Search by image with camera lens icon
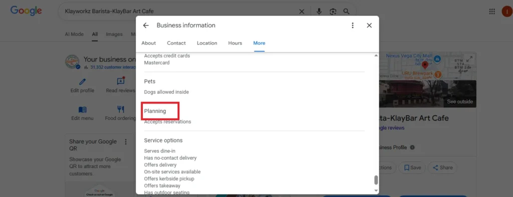This screenshot has height=197, width=513. pyautogui.click(x=333, y=12)
